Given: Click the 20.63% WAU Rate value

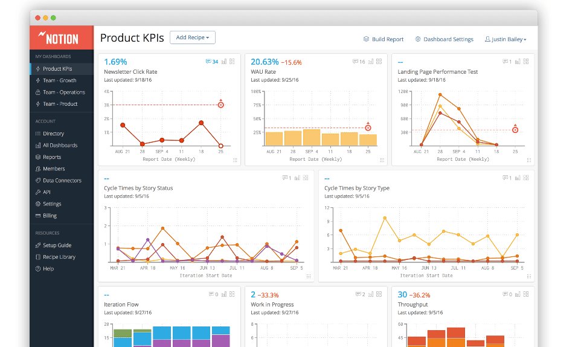Looking at the screenshot, I should pyautogui.click(x=265, y=62).
